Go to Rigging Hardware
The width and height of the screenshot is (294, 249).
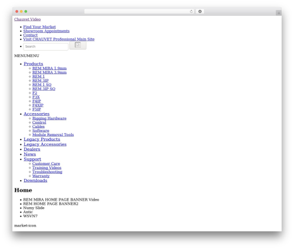tap(49, 118)
